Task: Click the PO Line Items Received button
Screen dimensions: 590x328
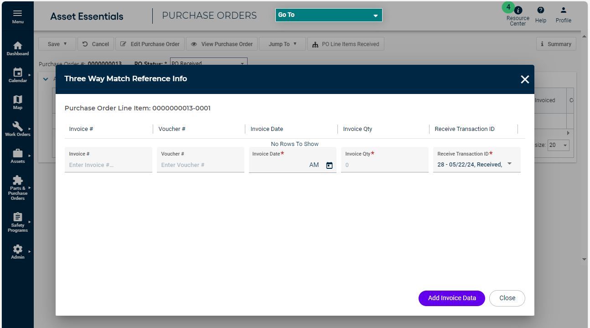Action: tap(346, 44)
